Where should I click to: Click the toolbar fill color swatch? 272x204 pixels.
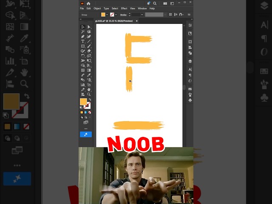[x=83, y=102]
